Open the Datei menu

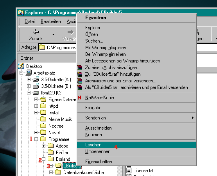(x=30, y=21)
